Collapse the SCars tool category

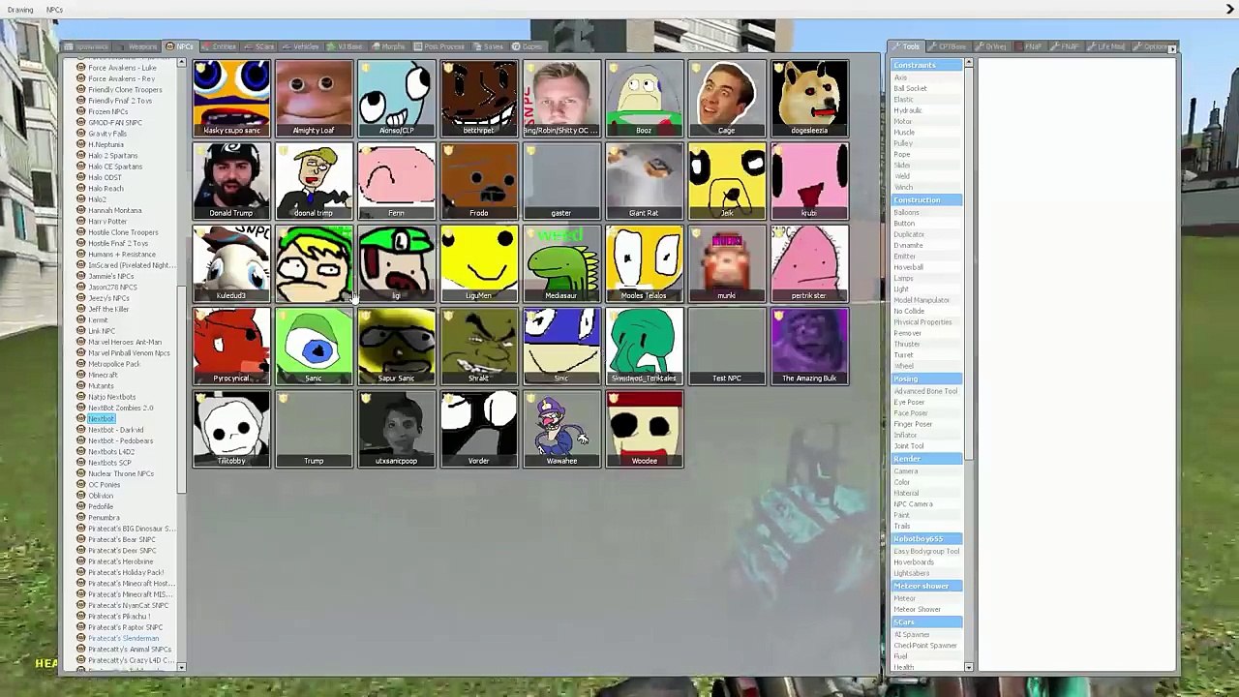(x=926, y=622)
